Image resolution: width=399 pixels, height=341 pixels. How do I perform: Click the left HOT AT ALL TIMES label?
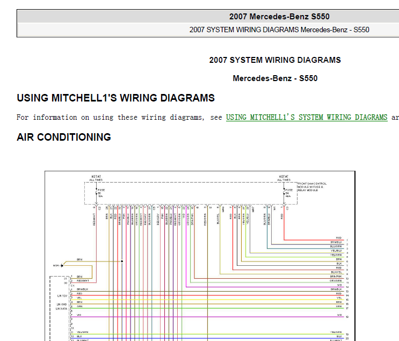pyautogui.click(x=96, y=178)
